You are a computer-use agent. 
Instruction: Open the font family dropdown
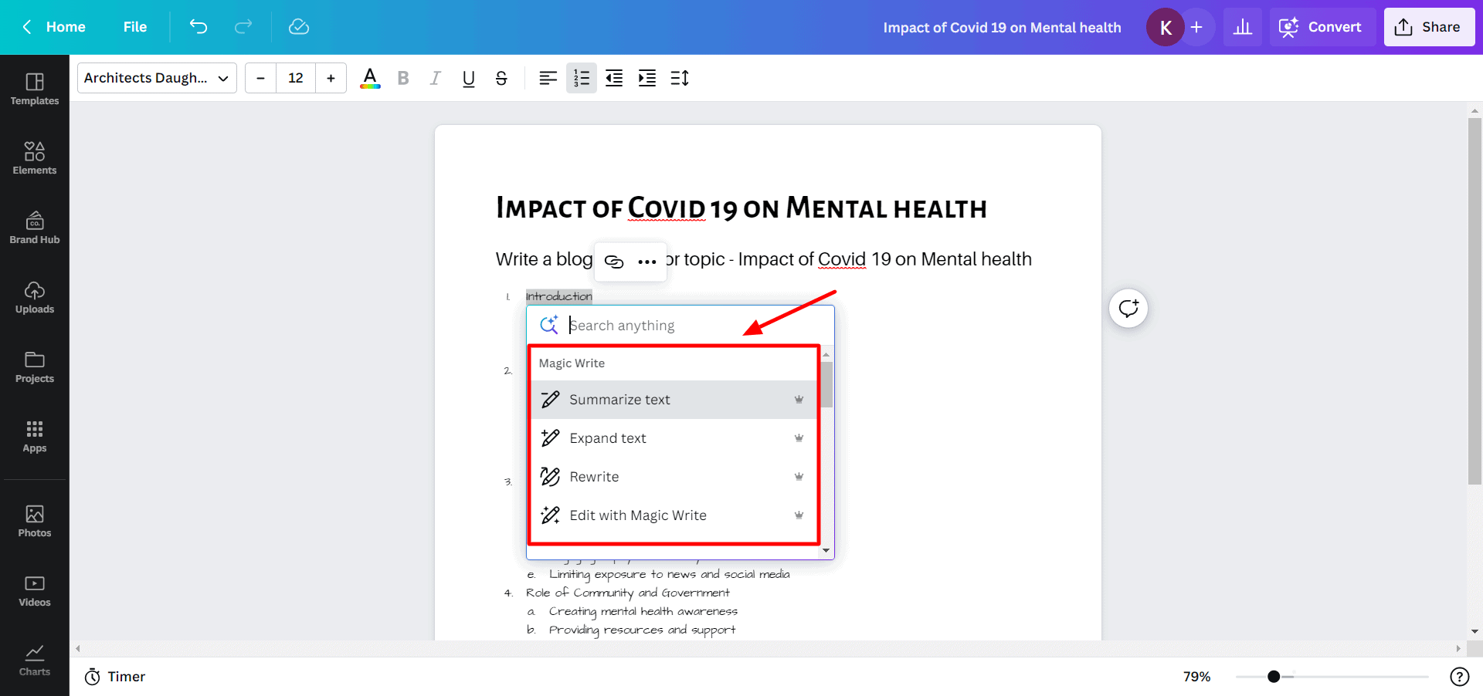point(157,78)
